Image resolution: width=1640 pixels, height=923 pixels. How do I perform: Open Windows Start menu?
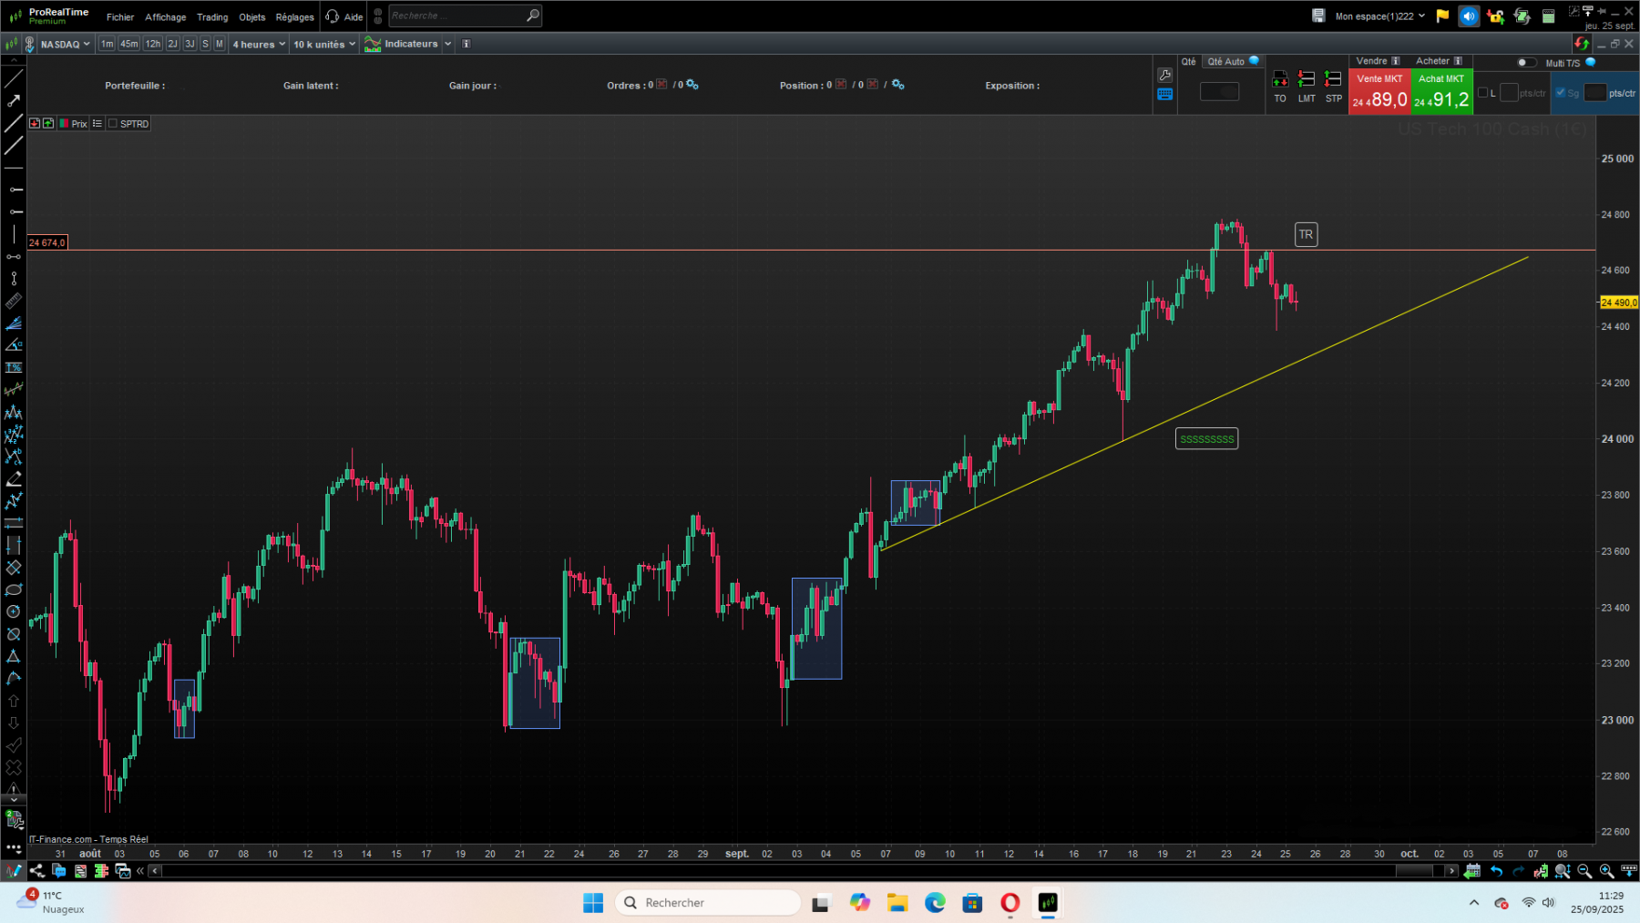(x=593, y=903)
